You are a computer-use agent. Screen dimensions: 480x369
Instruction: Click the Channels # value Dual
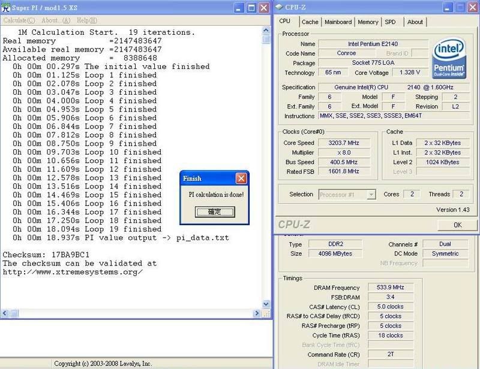click(445, 244)
